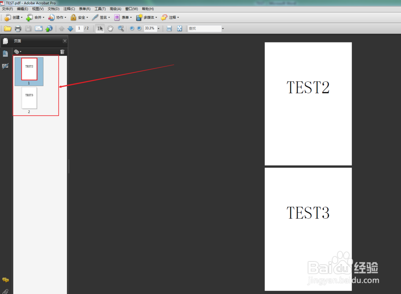Click the Fit width scrolling icon
The height and width of the screenshot is (294, 401).
pyautogui.click(x=169, y=28)
